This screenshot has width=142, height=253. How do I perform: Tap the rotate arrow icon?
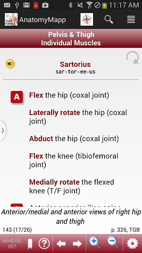click(133, 57)
